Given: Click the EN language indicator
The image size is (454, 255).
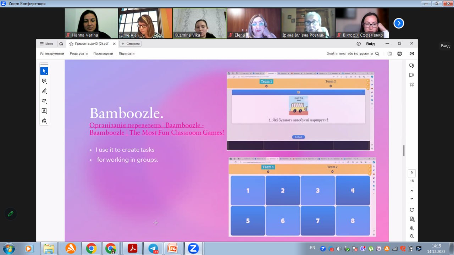Looking at the screenshot, I should [x=312, y=248].
